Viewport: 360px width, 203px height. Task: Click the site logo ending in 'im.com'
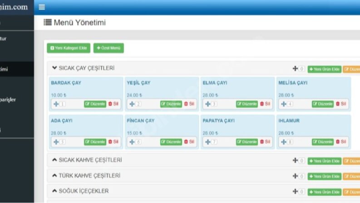click(14, 7)
